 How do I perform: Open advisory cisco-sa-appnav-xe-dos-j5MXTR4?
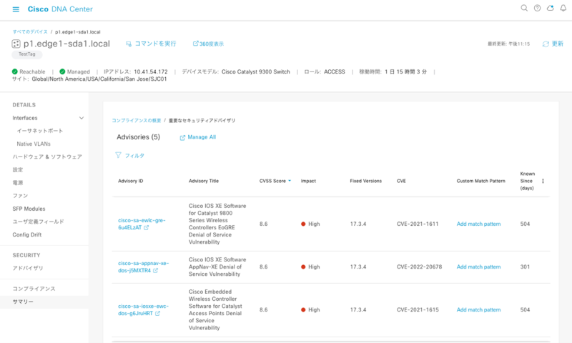[x=144, y=267]
